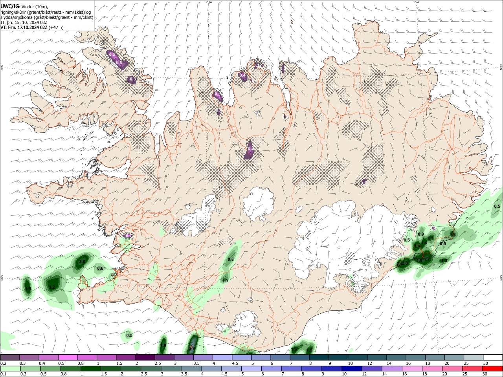This screenshot has height=377, width=503.
Task: Click the '1.2' rain value in the southwest sea
Action: point(52,287)
